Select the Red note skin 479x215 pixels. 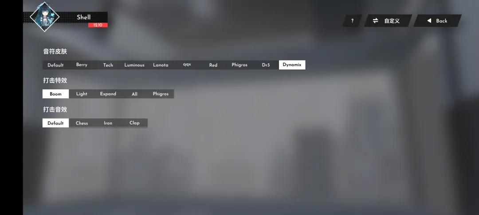coord(213,65)
